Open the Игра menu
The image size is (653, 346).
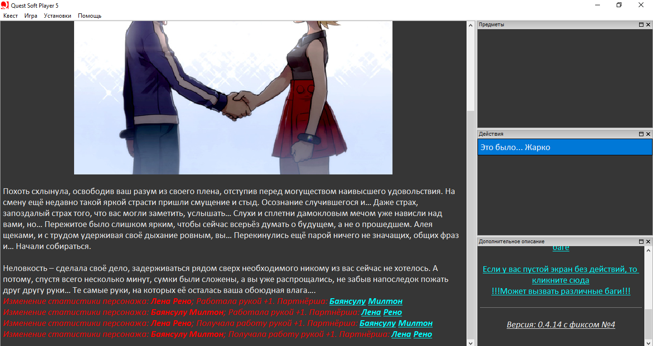pos(31,16)
